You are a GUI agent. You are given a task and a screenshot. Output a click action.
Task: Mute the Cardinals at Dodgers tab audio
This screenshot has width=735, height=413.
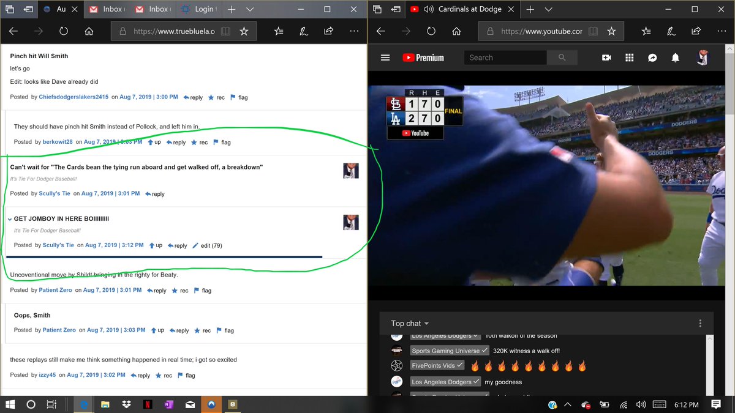point(429,9)
